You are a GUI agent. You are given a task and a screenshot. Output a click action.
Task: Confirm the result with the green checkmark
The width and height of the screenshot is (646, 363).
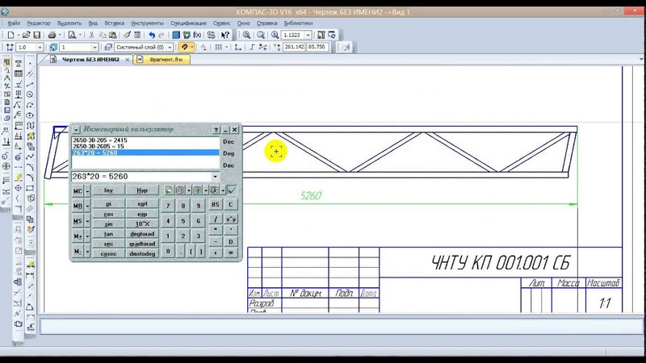(232, 190)
